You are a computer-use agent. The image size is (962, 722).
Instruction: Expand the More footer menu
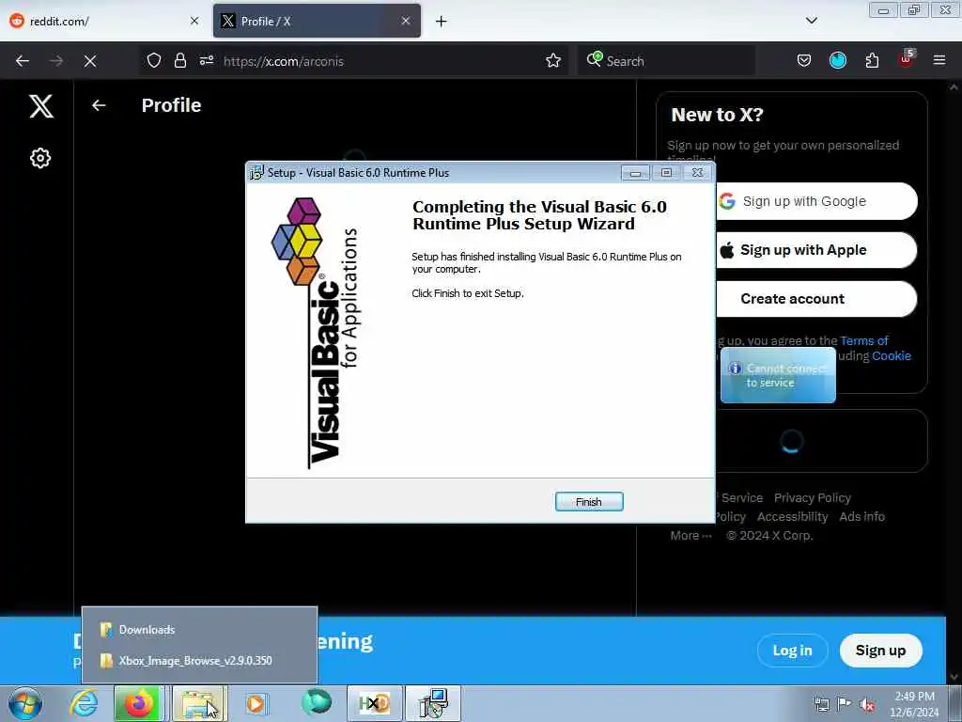click(x=690, y=535)
